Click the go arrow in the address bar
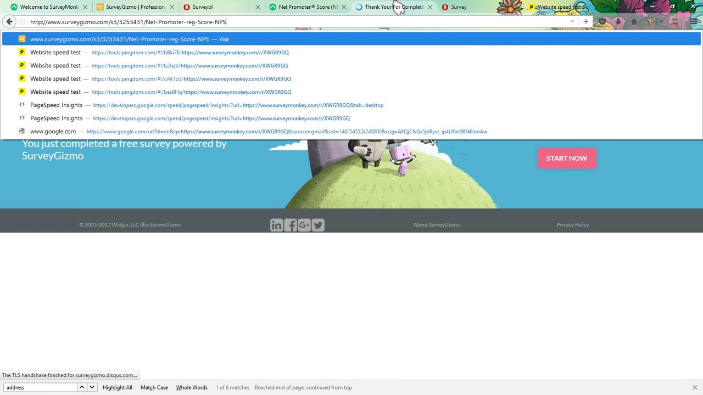 click(585, 22)
